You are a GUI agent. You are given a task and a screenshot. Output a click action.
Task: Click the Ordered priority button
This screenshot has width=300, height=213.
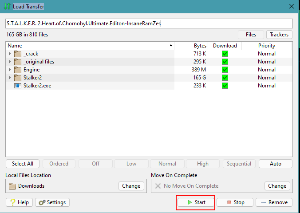pyautogui.click(x=59, y=164)
